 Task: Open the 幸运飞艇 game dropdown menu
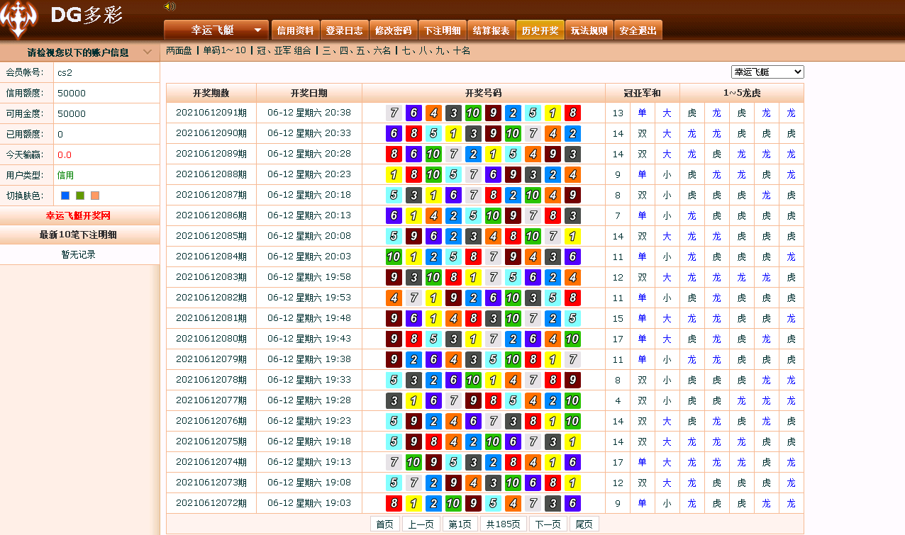click(216, 30)
